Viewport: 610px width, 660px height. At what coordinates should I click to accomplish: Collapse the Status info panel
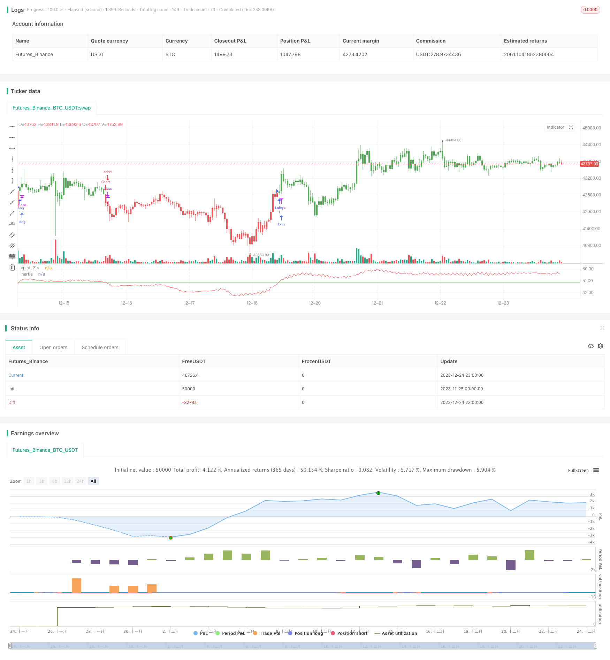pyautogui.click(x=602, y=328)
